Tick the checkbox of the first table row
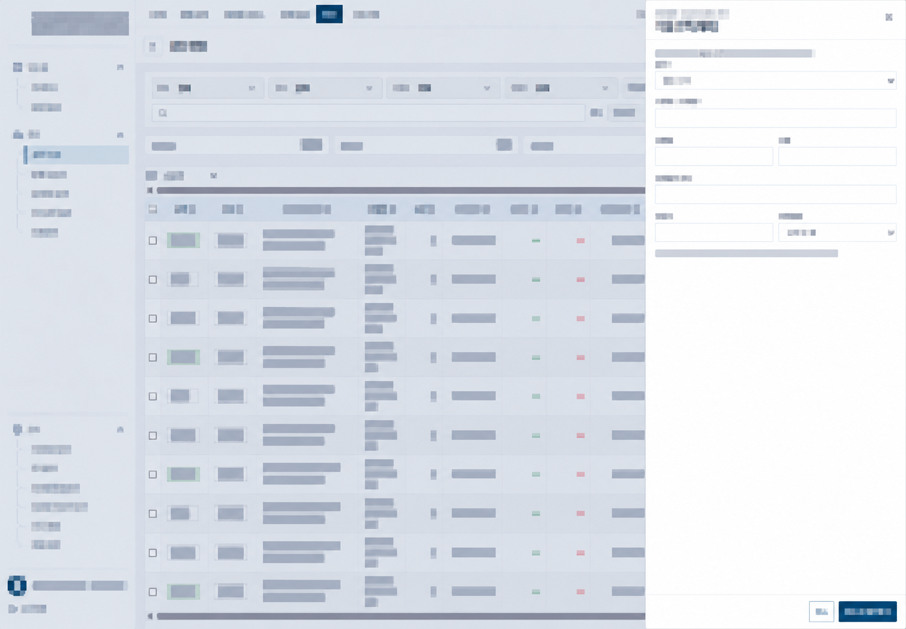 153,241
